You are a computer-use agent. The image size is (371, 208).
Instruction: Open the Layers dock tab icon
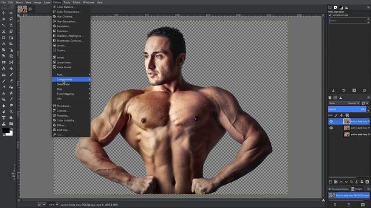[330, 98]
